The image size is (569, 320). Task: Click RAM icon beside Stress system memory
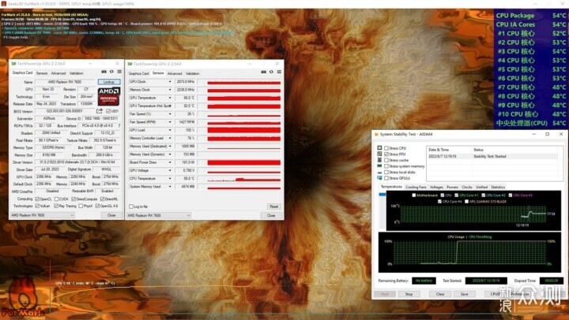(379, 166)
